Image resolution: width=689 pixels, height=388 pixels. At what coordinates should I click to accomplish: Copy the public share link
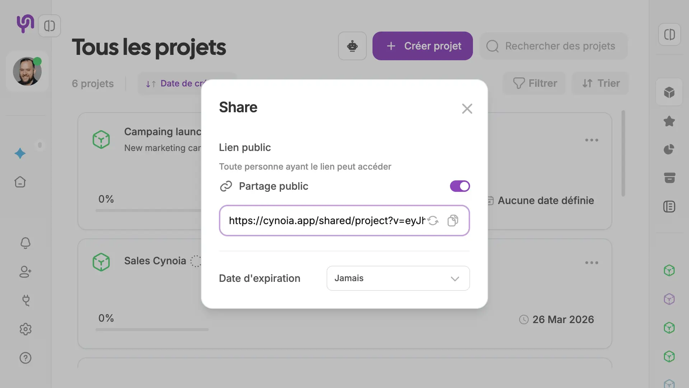pos(453,221)
